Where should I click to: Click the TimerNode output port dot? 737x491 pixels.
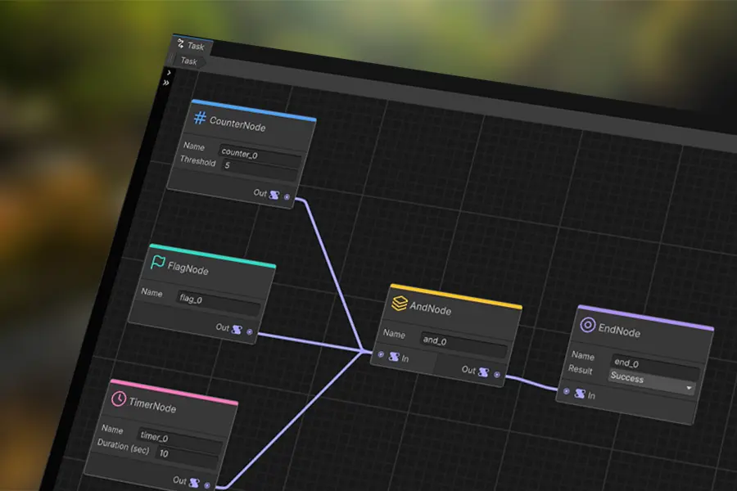coord(207,485)
